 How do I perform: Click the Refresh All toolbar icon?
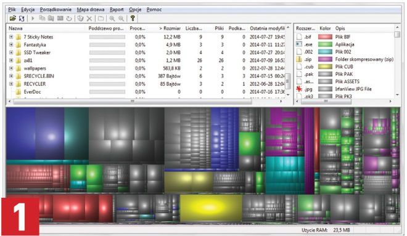click(x=22, y=18)
